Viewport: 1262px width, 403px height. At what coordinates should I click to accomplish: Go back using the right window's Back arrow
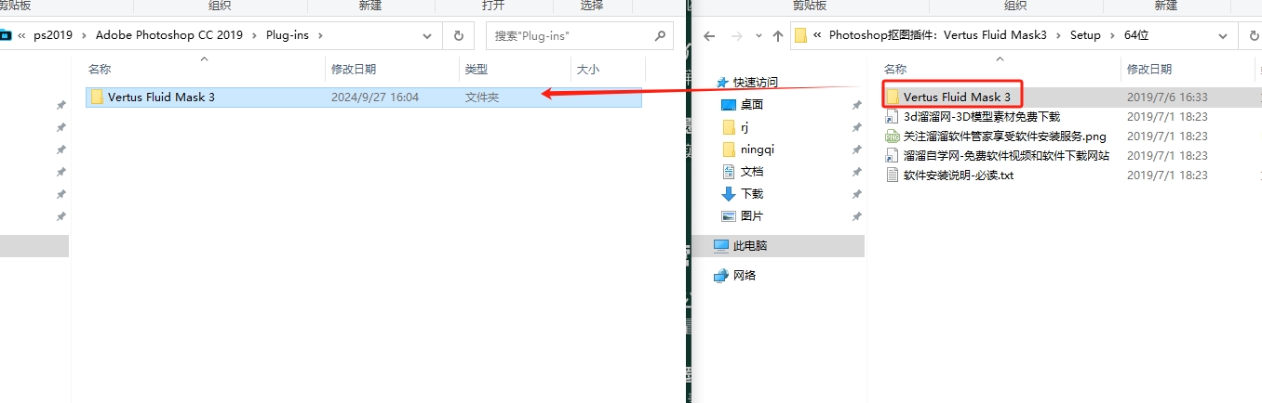coord(709,36)
